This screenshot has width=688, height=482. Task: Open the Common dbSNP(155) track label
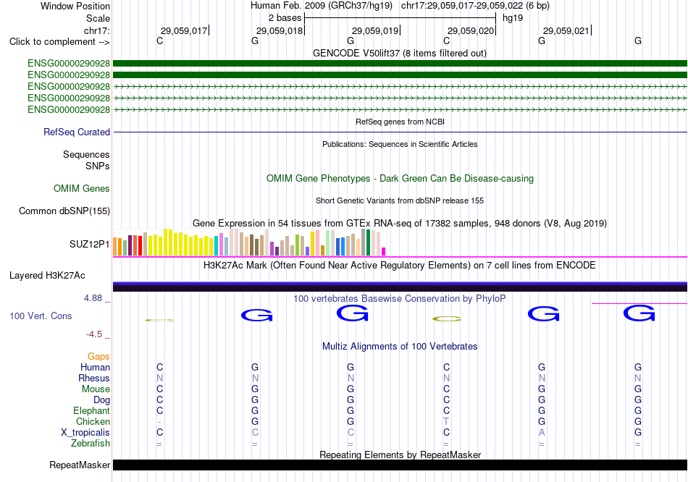tap(64, 211)
